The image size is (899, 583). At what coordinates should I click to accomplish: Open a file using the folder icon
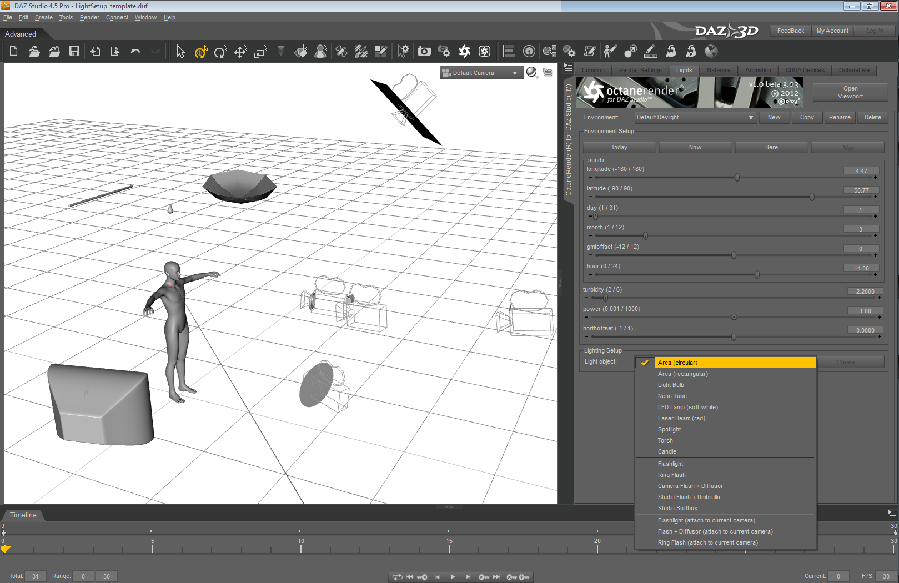point(34,52)
